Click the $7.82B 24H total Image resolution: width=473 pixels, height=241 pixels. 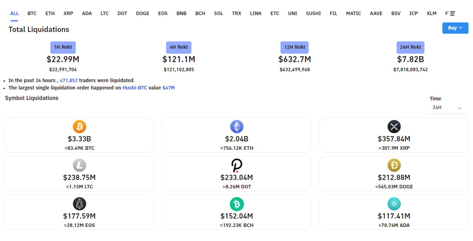tap(410, 60)
